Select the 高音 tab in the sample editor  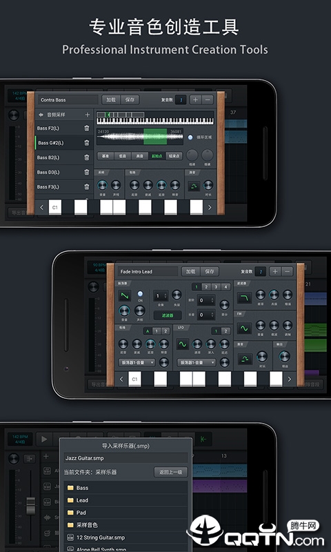click(140, 156)
